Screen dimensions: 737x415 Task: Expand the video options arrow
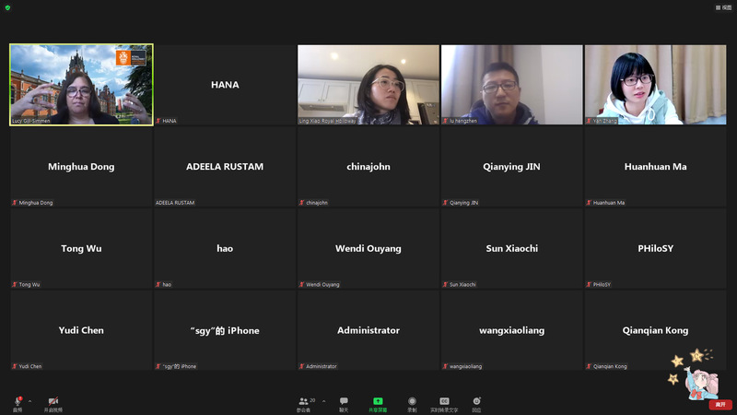[x=69, y=401]
